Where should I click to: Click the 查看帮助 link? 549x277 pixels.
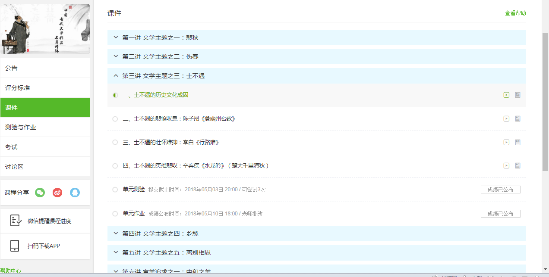(515, 13)
